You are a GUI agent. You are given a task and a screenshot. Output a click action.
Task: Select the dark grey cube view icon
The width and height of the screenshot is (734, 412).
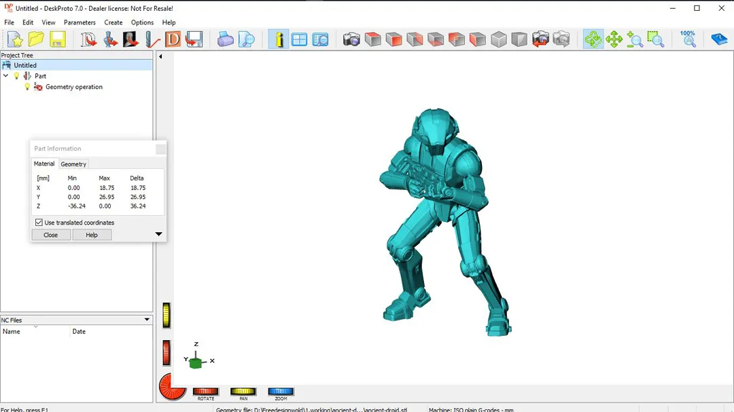pos(520,39)
